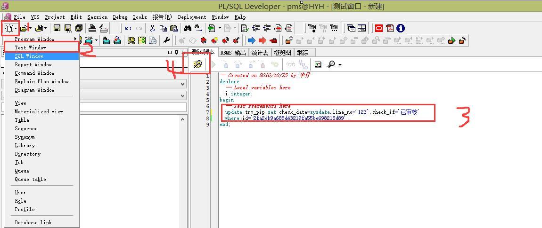Select Report Window in the menu

tap(42, 64)
